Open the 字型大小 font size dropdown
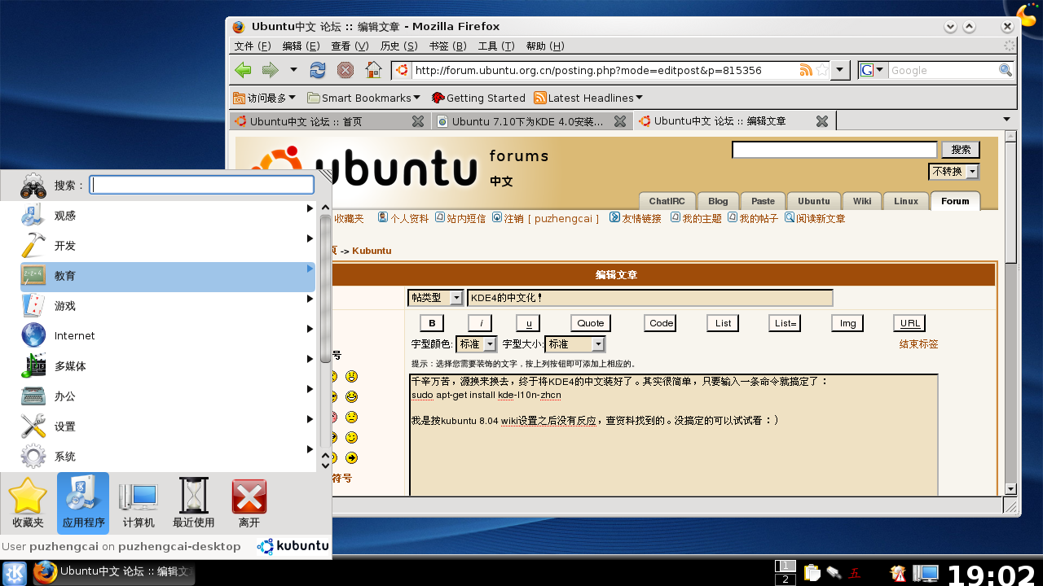 click(x=574, y=344)
